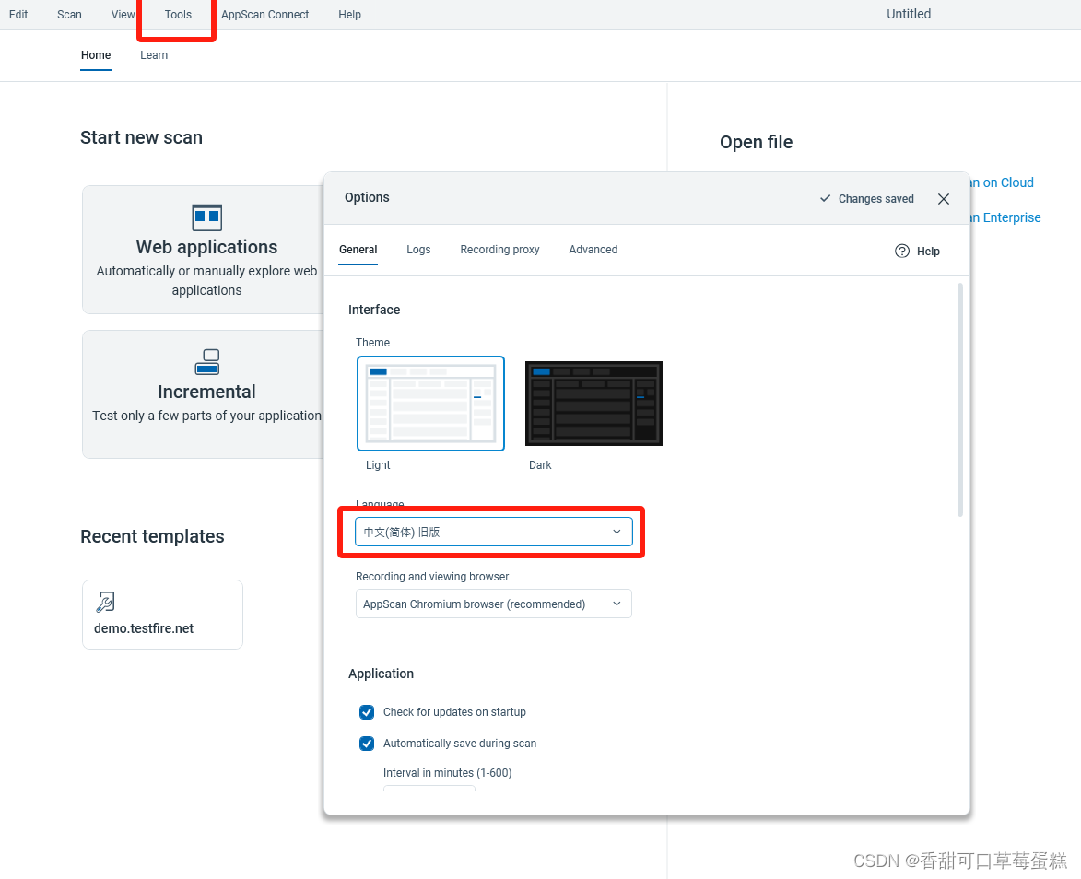Switch to the Advanced tab
The height and width of the screenshot is (879, 1081).
593,250
